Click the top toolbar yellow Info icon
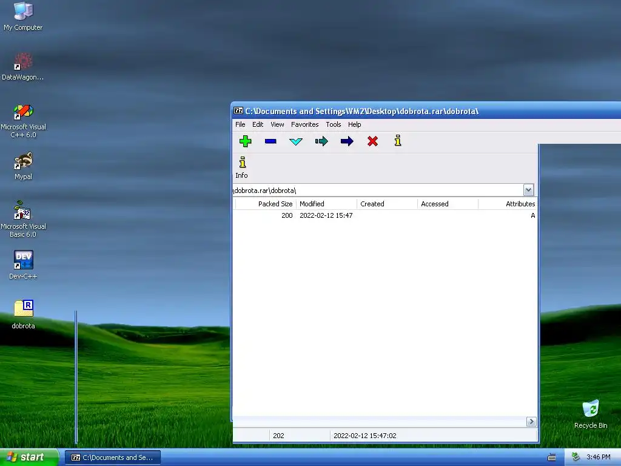621x466 pixels. click(x=398, y=141)
